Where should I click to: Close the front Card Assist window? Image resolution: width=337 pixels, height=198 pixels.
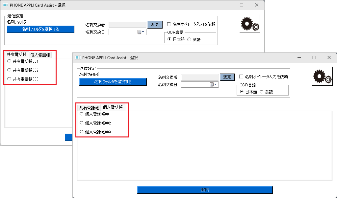[x=329, y=57]
